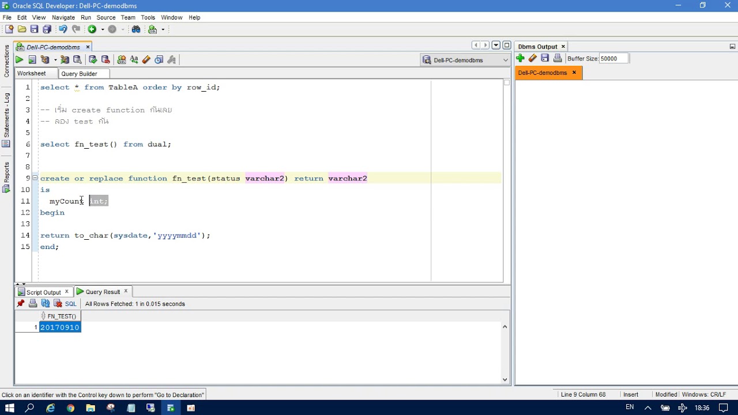Screen dimensions: 738x415
Task: Click the Run Script icon
Action: [x=32, y=60]
